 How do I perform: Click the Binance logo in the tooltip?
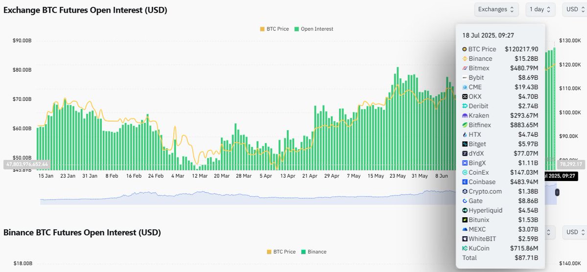[x=465, y=59]
